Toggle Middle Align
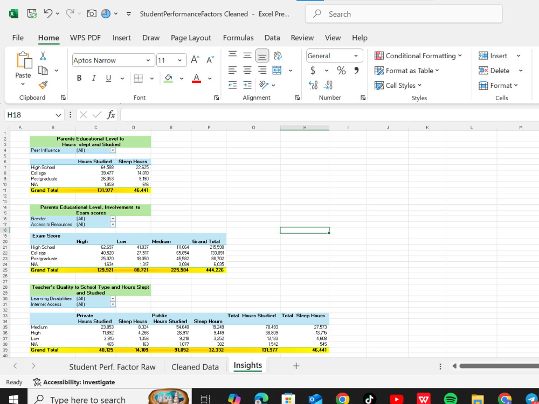Image resolution: width=539 pixels, height=404 pixels. click(247, 55)
